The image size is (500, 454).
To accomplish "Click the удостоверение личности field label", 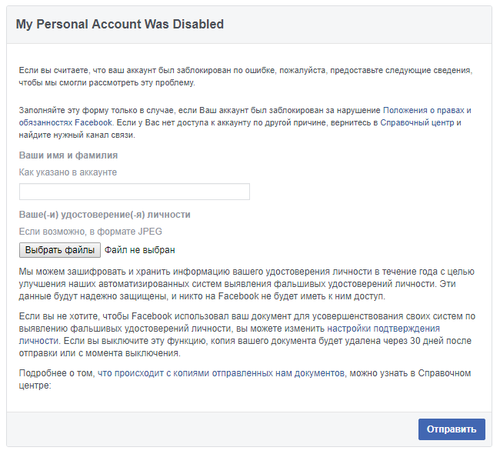I will [x=105, y=215].
